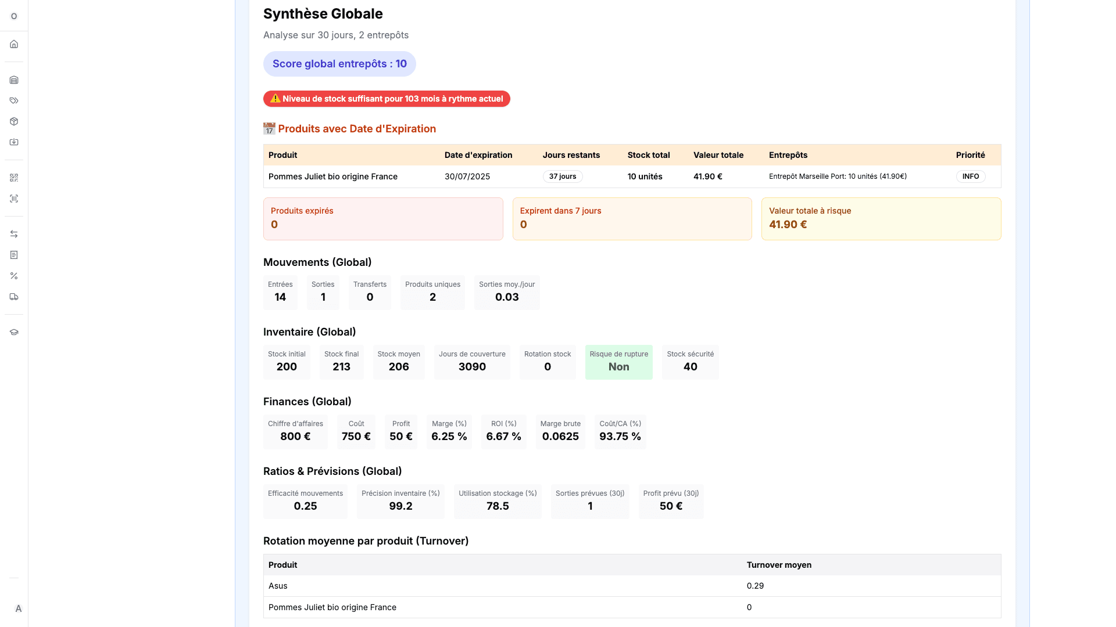This screenshot has width=1116, height=627.
Task: Click the delivery truck icon
Action: pos(14,297)
